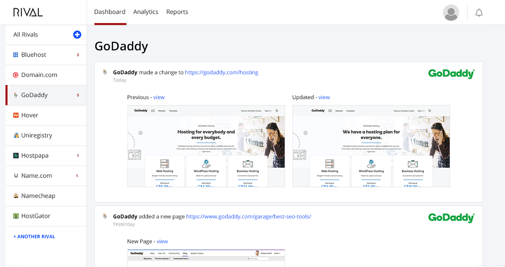This screenshot has height=267, width=505.
Task: Click GoDaddy notification count 5
Action: (78, 95)
